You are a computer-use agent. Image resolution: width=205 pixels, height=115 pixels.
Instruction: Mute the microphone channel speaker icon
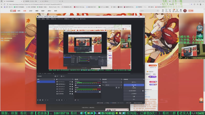coord(76,85)
